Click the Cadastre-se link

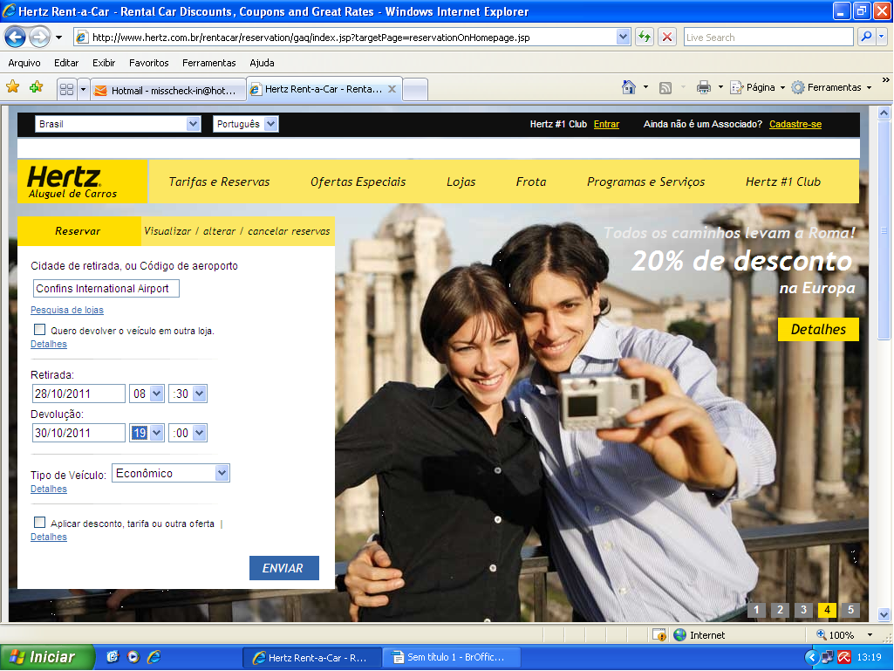[x=795, y=124]
